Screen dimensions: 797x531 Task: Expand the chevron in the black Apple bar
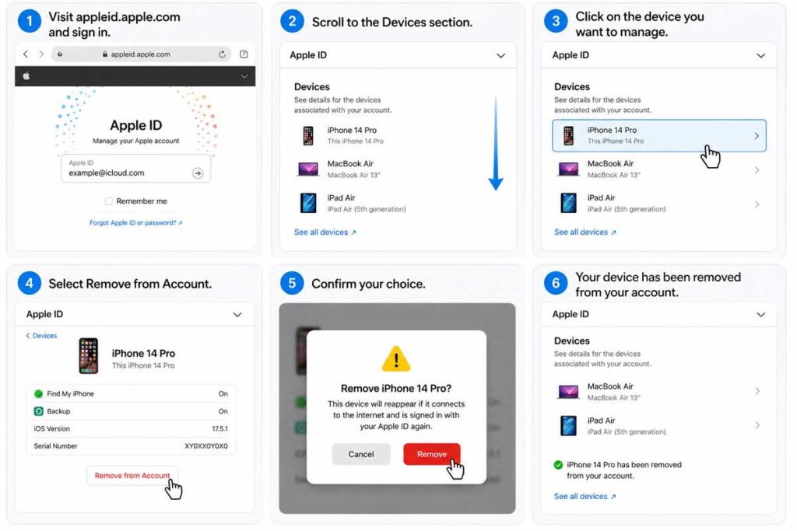click(244, 76)
